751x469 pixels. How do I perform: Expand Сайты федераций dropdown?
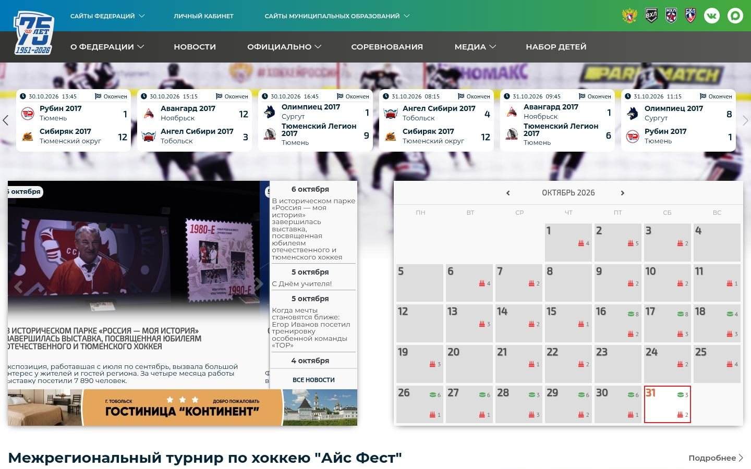pos(107,16)
